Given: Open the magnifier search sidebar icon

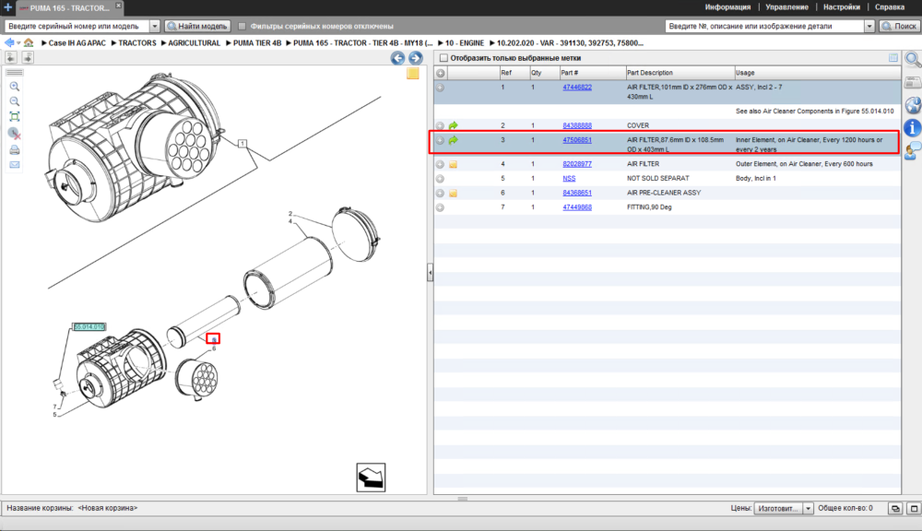Looking at the screenshot, I should click(x=913, y=59).
